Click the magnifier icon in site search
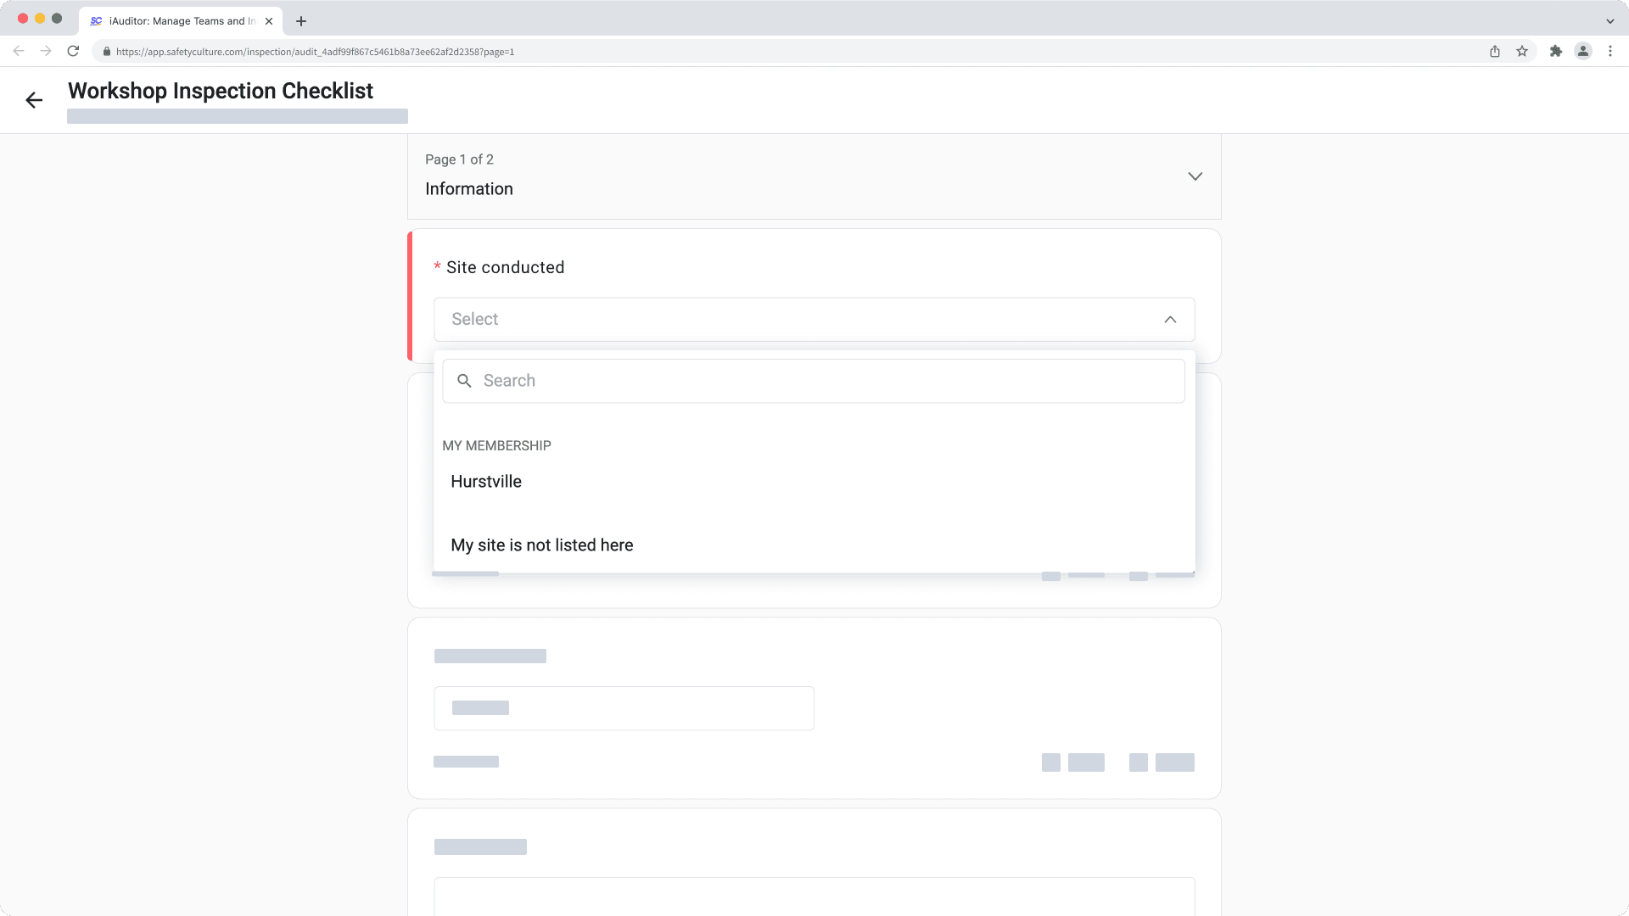 point(464,381)
